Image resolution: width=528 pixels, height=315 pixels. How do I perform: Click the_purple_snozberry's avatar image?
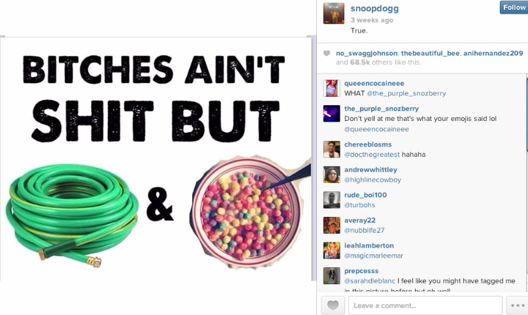click(x=332, y=114)
